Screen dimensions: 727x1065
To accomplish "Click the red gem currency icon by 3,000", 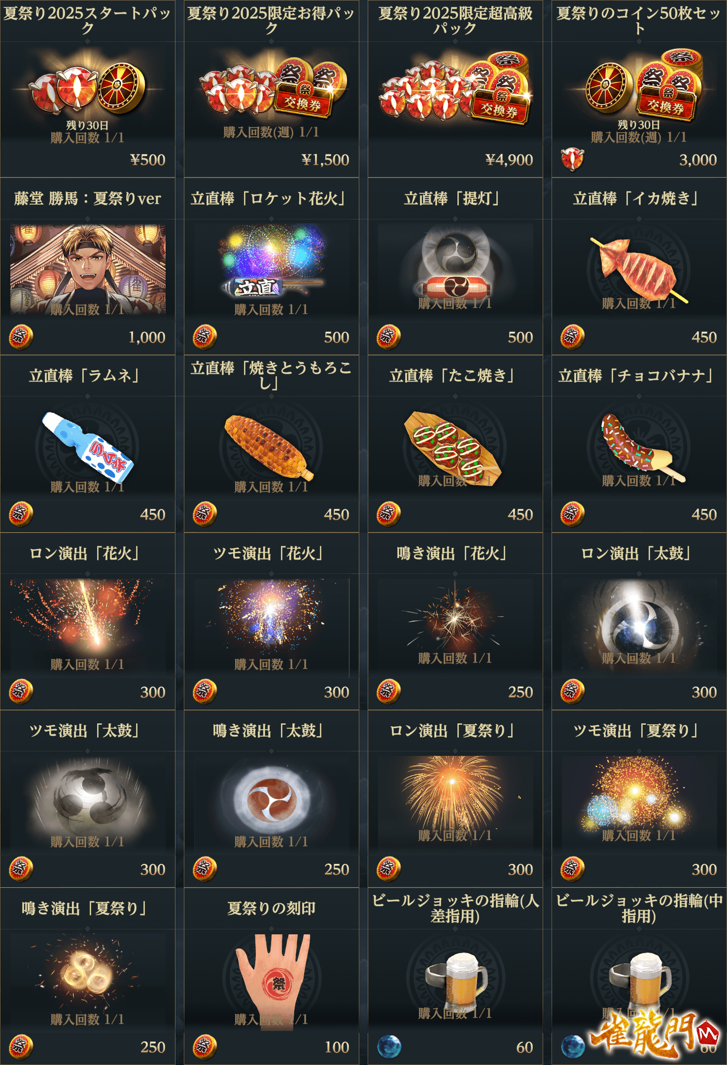I will 572,159.
